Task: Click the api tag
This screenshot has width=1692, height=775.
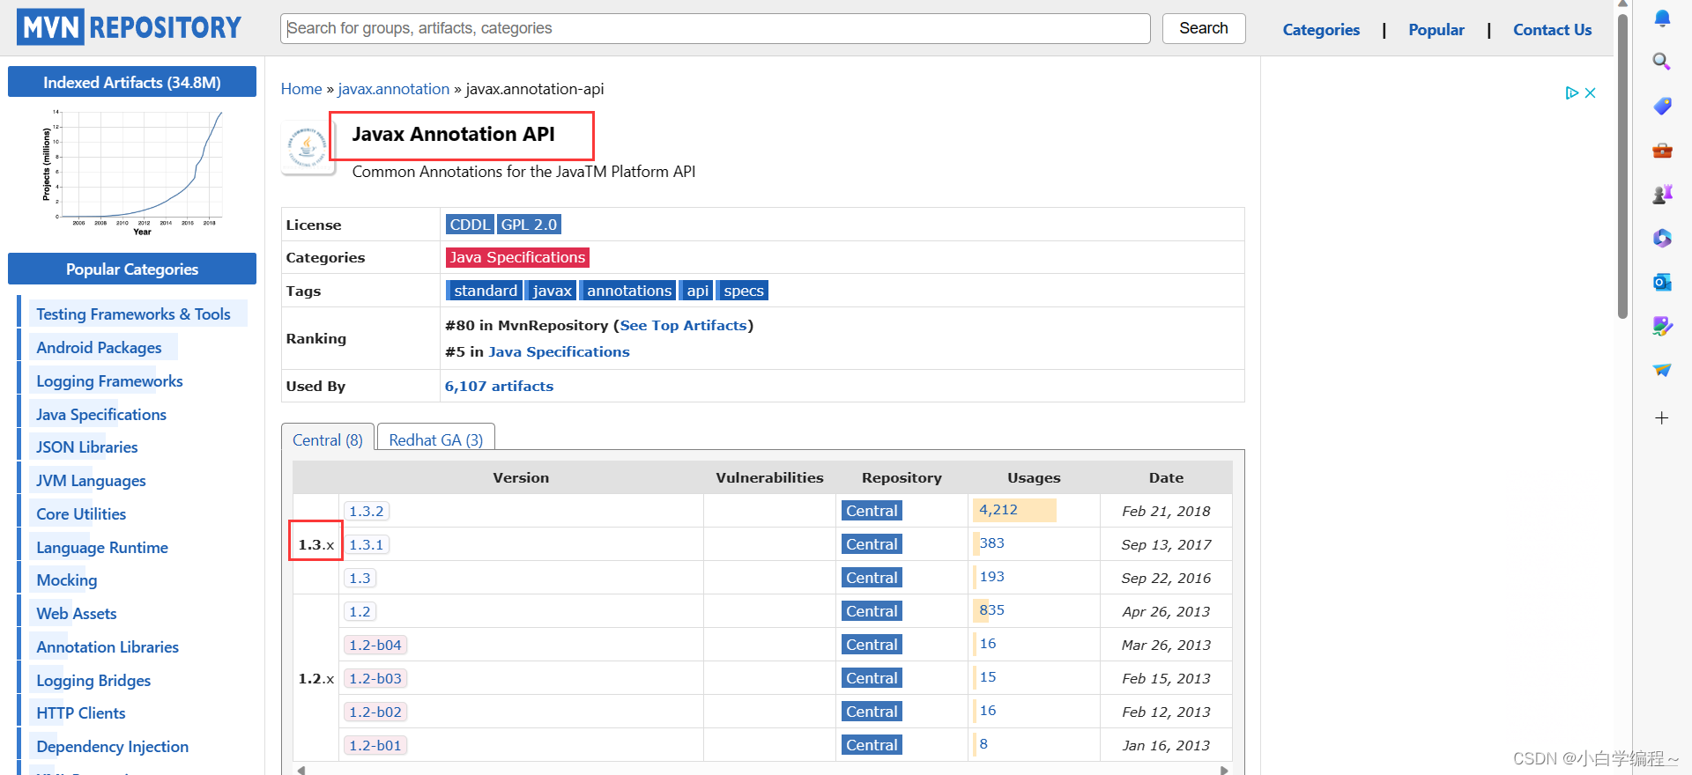Action: 698,291
